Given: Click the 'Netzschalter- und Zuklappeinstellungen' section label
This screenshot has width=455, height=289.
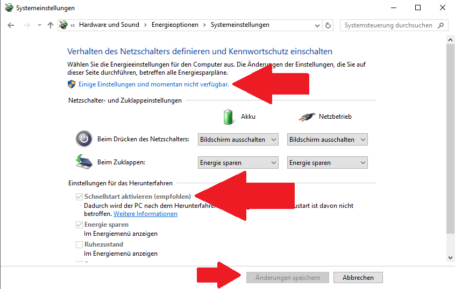Looking at the screenshot, I should click(125, 100).
